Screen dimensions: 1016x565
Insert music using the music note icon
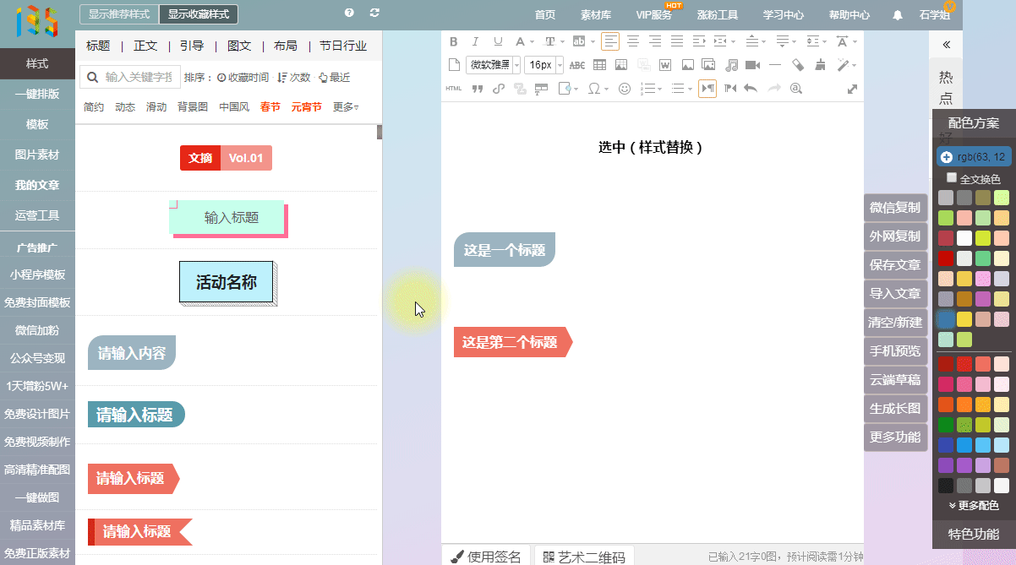731,65
